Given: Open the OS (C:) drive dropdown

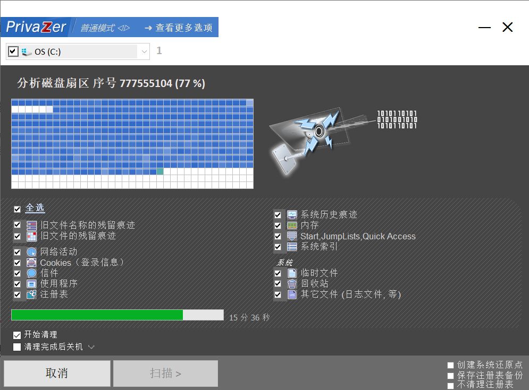Looking at the screenshot, I should point(144,51).
